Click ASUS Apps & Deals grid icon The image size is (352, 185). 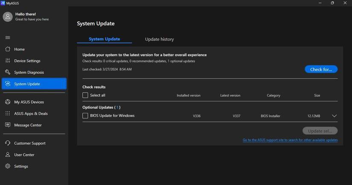click(x=8, y=113)
